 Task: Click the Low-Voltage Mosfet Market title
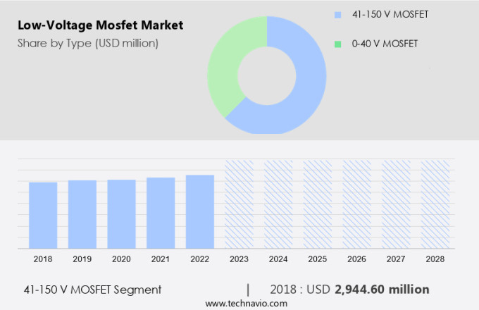[100, 25]
